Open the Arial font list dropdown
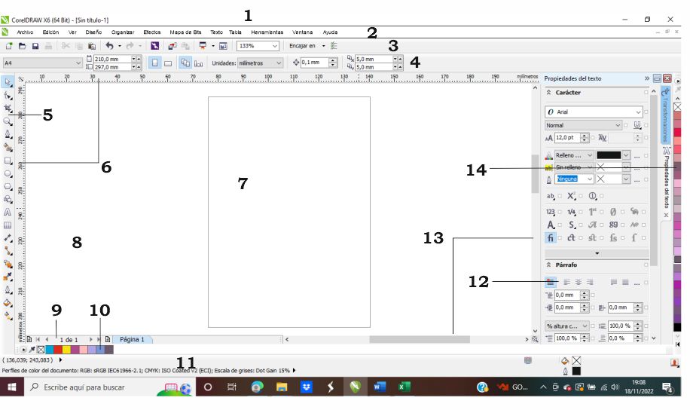 coord(637,112)
